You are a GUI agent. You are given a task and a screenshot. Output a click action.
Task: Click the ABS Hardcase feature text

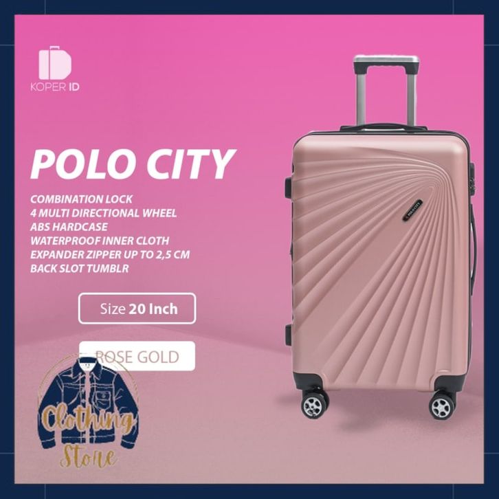(69, 227)
